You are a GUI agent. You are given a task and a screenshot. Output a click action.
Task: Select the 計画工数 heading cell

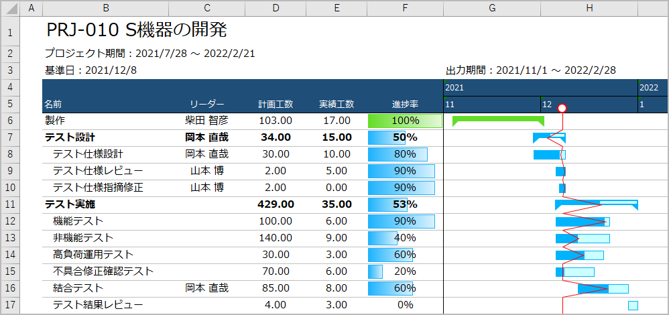click(x=276, y=105)
